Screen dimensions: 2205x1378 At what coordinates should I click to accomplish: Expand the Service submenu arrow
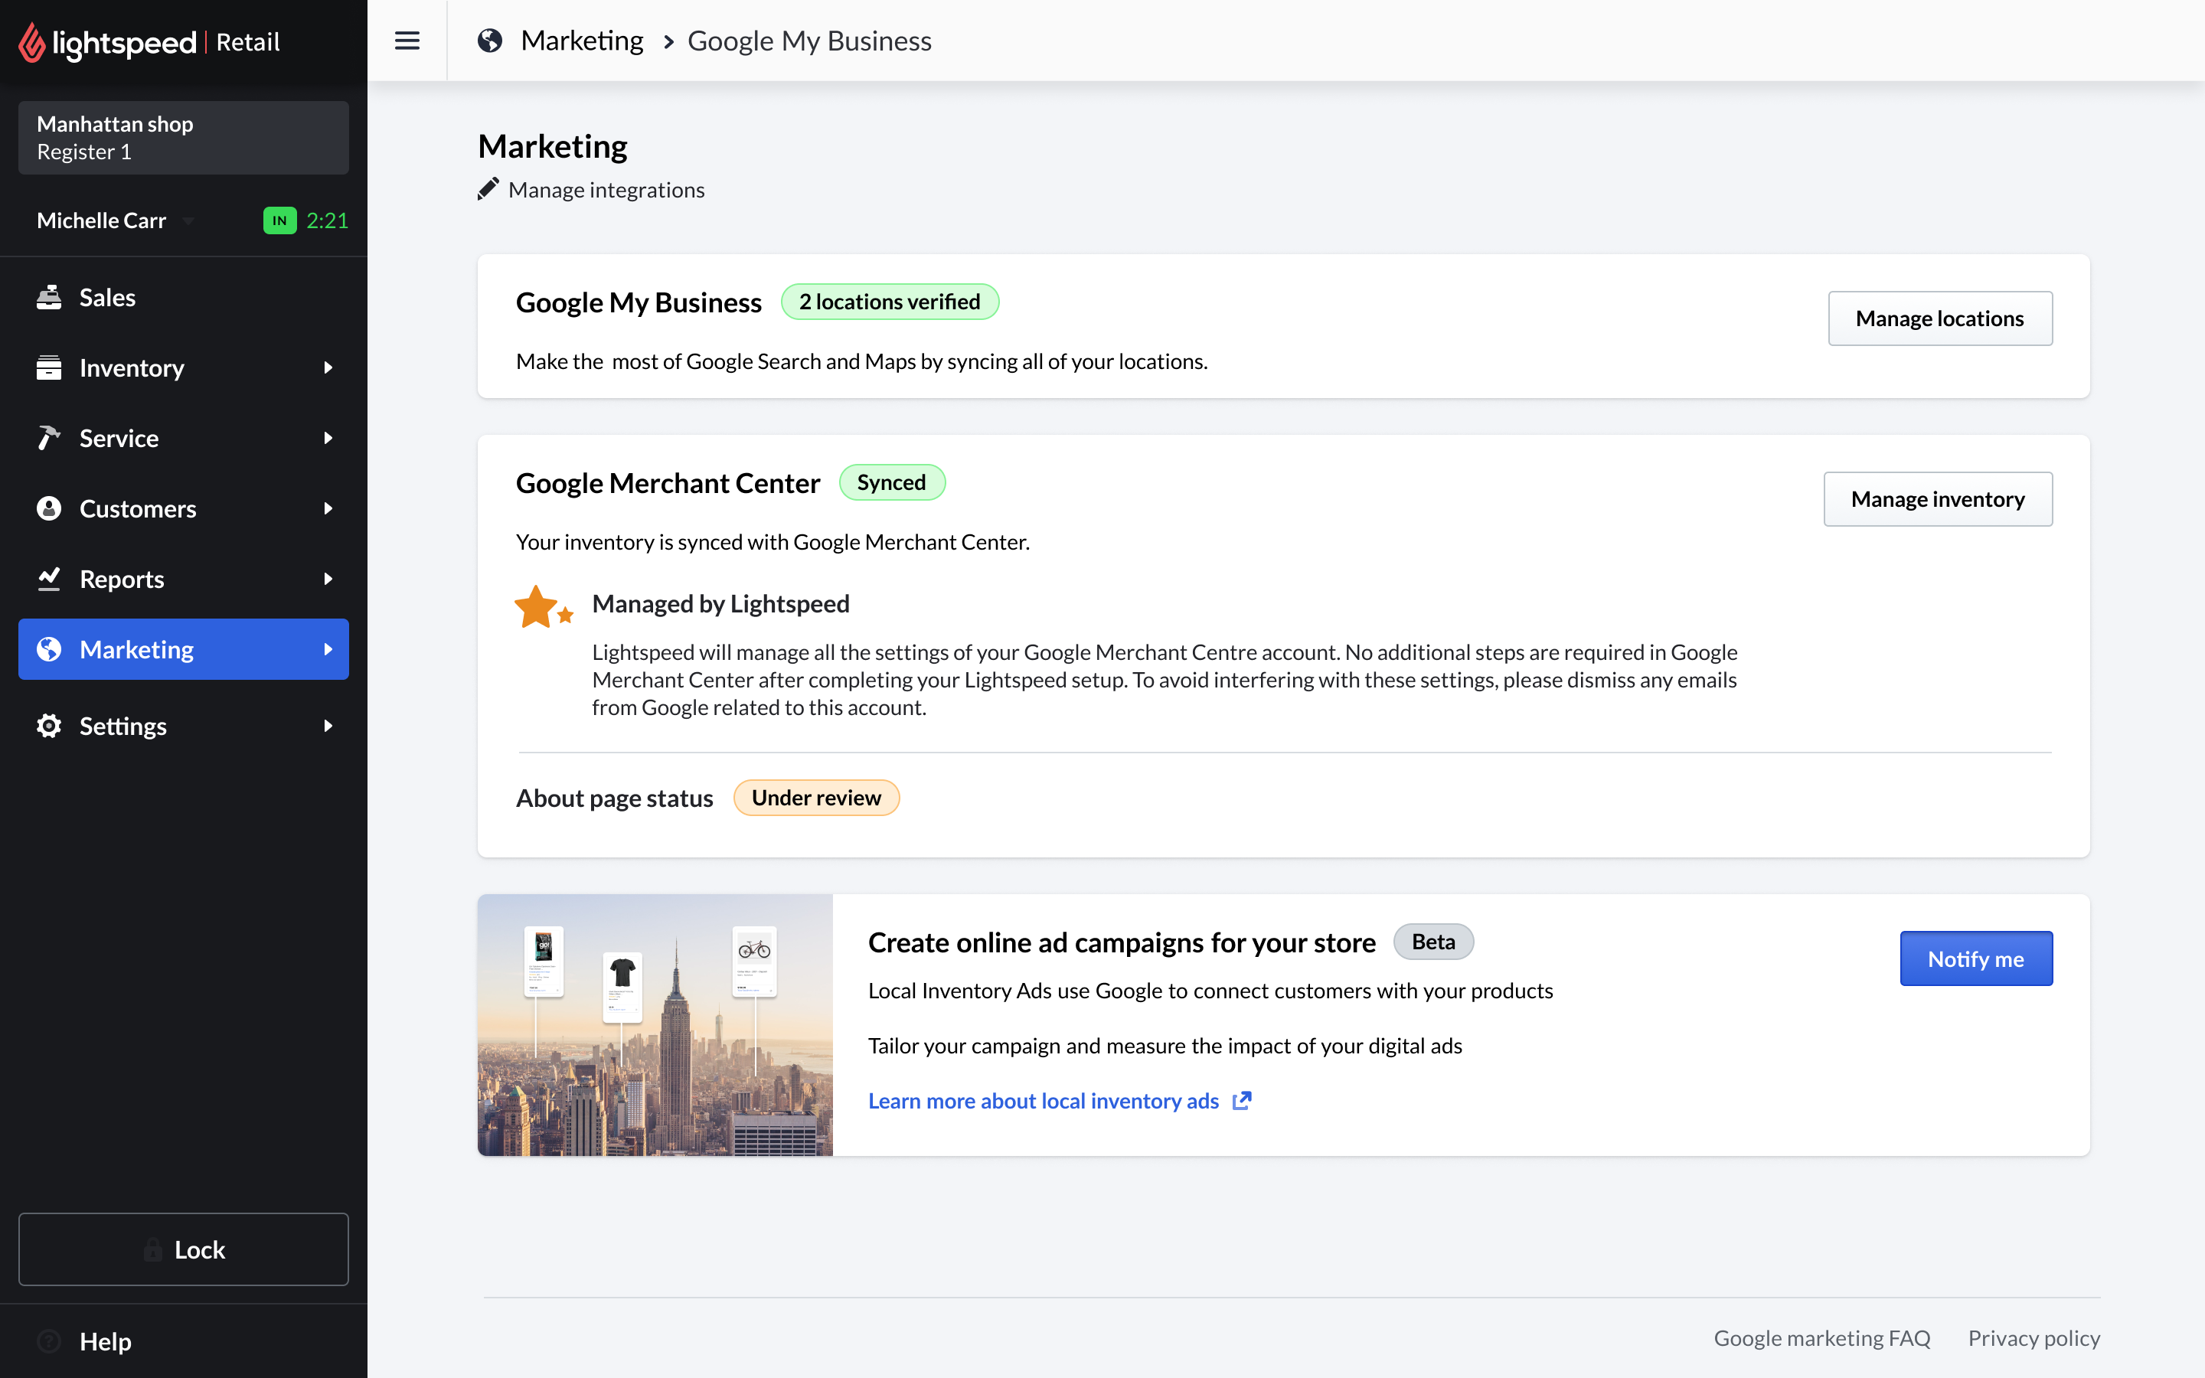click(328, 437)
